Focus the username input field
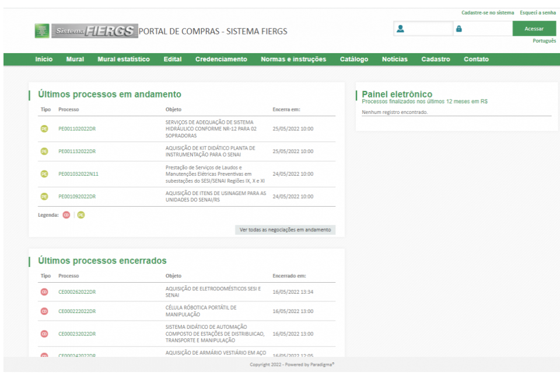The height and width of the screenshot is (375, 560). pos(423,29)
